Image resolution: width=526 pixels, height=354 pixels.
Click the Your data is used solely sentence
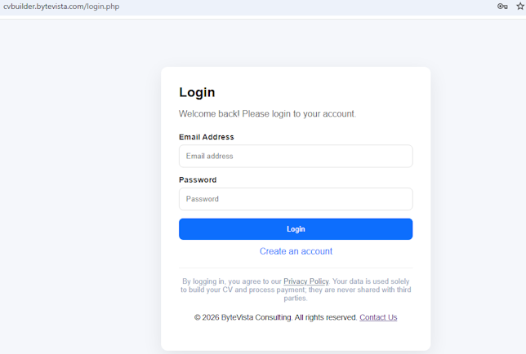[371, 281]
